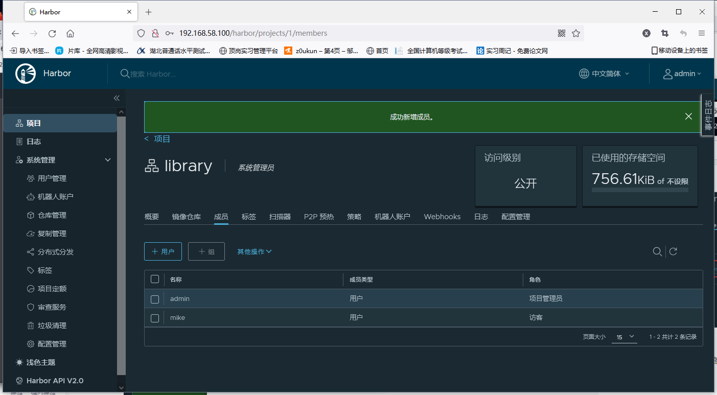Tick the select-all members checkbox
Image resolution: width=717 pixels, height=395 pixels.
click(155, 279)
